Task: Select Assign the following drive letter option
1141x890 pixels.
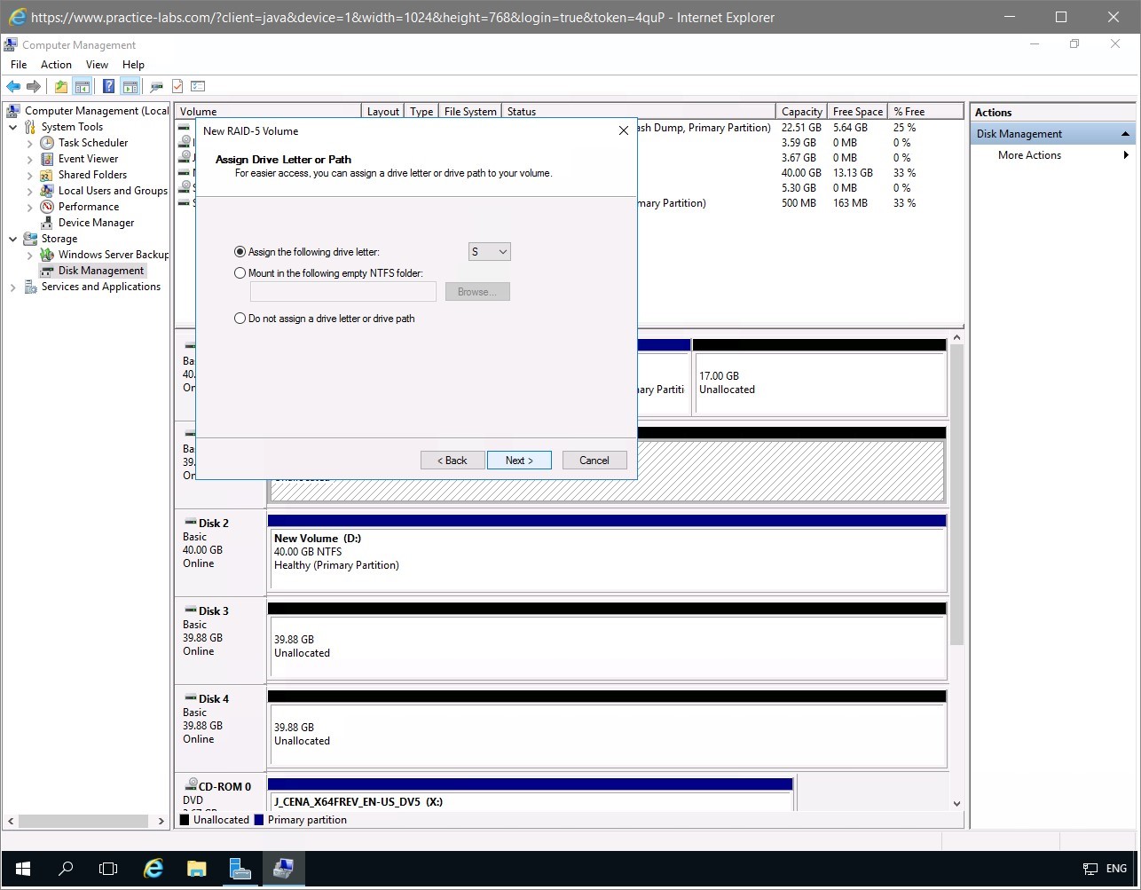Action: coord(240,252)
